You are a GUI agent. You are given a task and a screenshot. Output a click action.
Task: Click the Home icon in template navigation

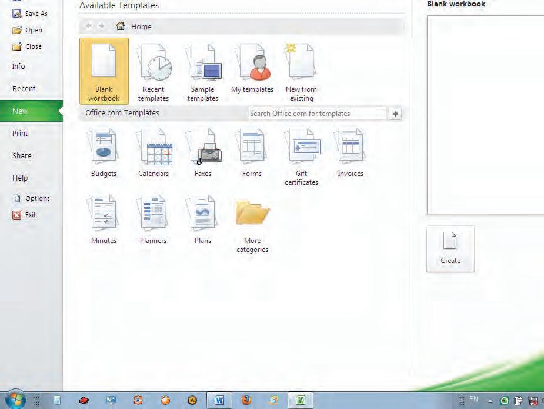pos(121,26)
